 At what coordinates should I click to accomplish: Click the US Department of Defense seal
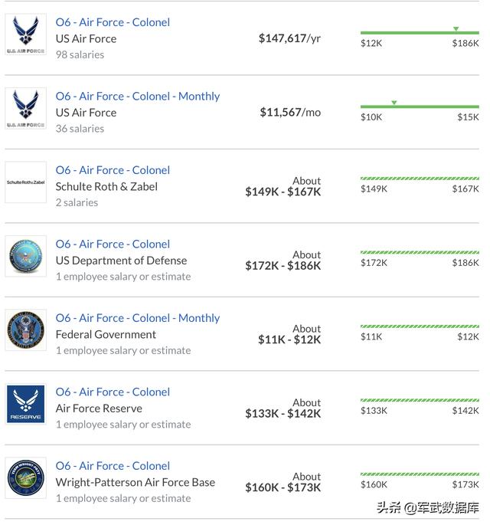[26, 257]
